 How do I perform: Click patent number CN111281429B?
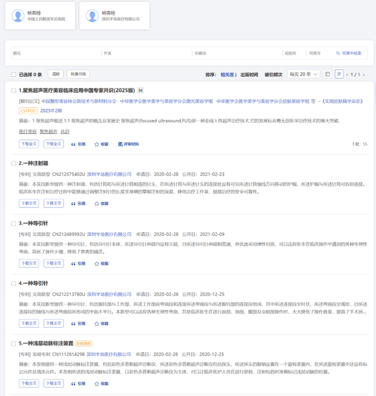click(x=68, y=354)
